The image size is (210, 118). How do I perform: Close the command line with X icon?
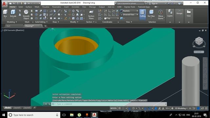click(46, 104)
